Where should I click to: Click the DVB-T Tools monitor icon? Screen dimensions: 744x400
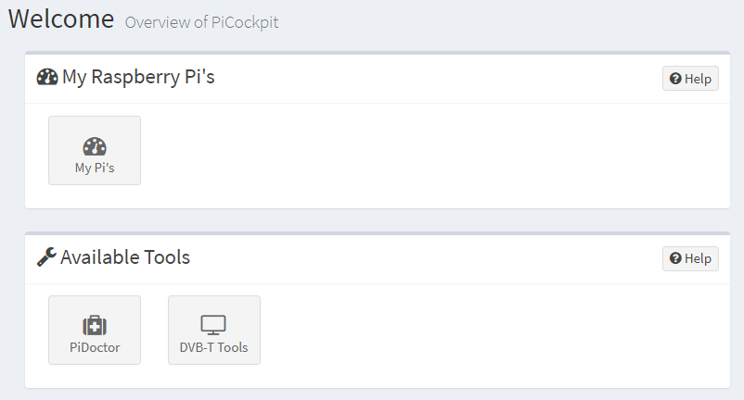[213, 326]
